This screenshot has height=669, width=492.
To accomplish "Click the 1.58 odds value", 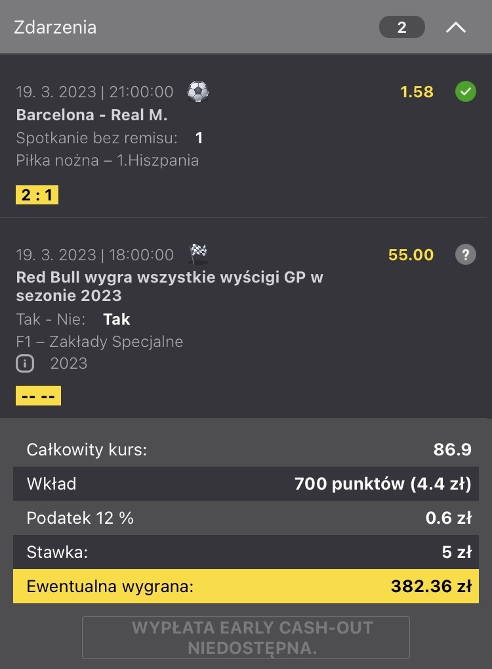I will [x=417, y=92].
